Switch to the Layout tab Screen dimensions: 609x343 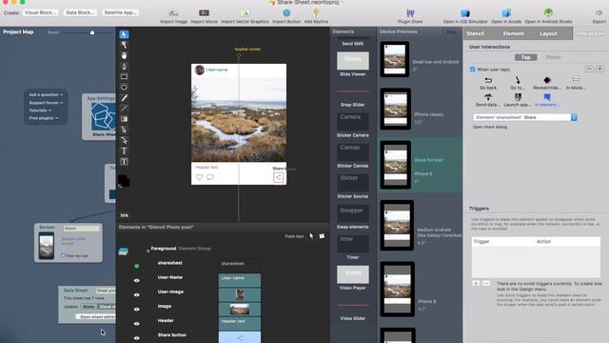click(x=548, y=33)
